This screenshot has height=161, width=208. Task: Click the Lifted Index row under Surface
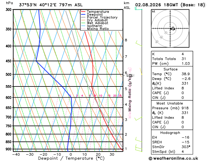click(x=172, y=88)
